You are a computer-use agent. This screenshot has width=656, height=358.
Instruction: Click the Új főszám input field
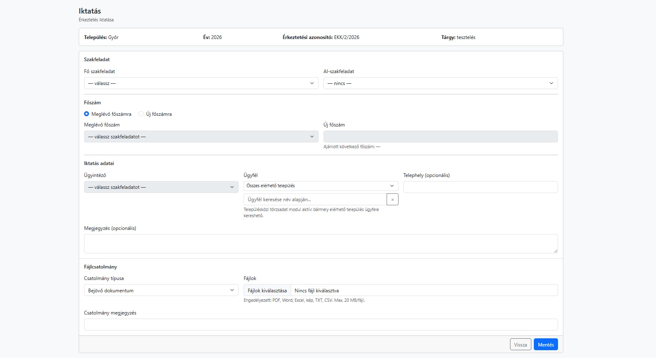point(440,137)
